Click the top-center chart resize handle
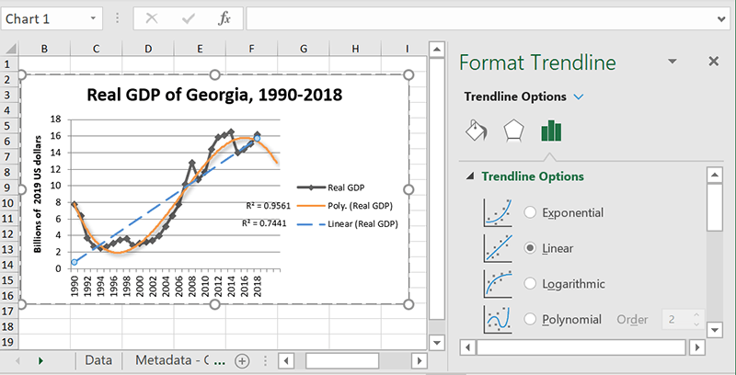The width and height of the screenshot is (736, 375). (214, 74)
